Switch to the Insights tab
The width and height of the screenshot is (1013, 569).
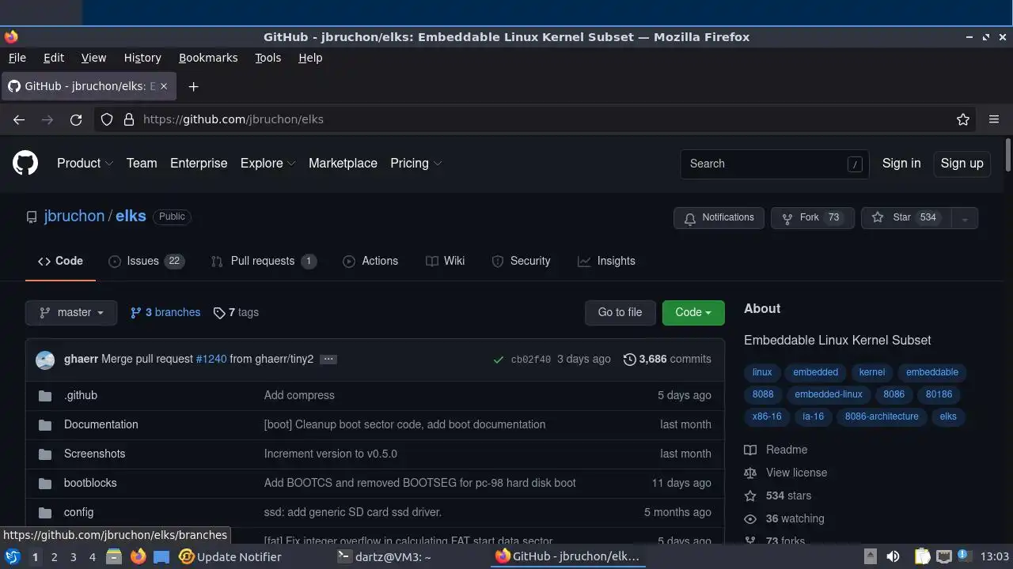point(606,261)
